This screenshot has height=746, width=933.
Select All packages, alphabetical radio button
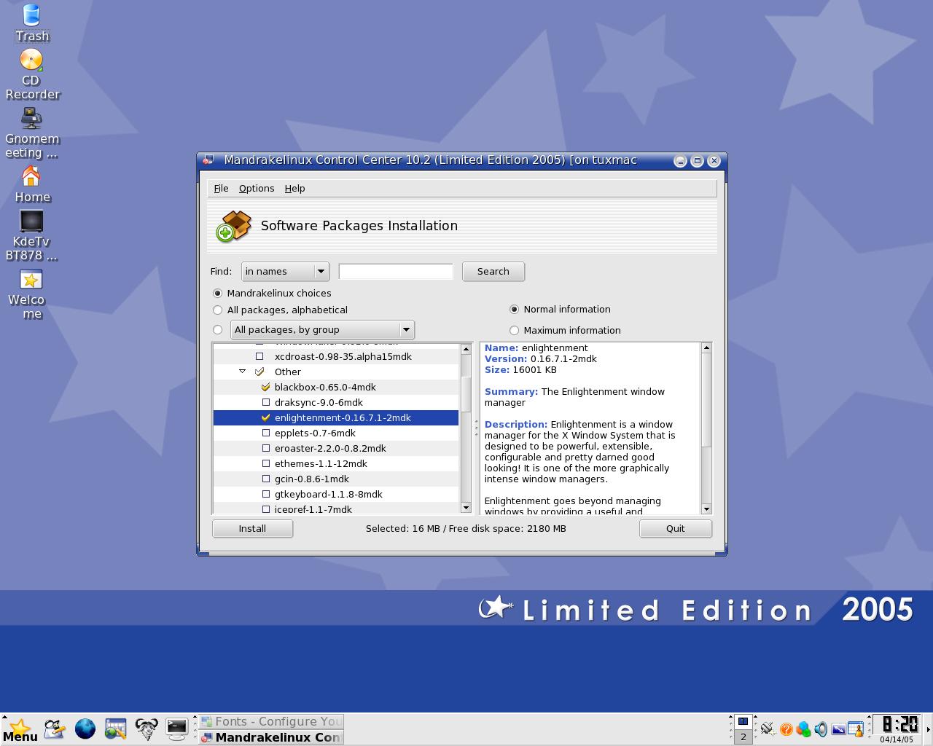pos(217,310)
